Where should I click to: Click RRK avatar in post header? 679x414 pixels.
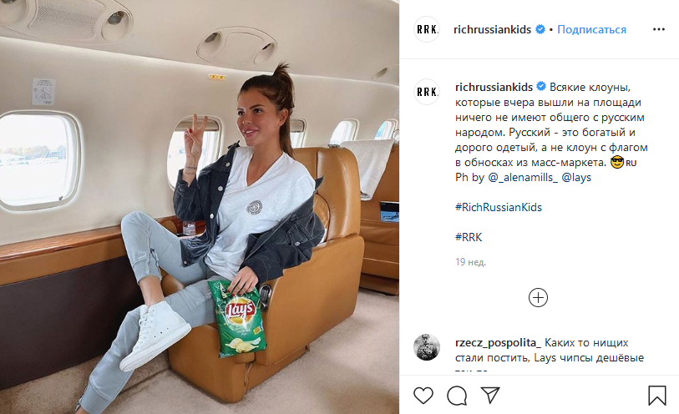427,29
